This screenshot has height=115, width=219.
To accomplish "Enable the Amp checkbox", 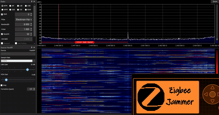I will [2, 85].
